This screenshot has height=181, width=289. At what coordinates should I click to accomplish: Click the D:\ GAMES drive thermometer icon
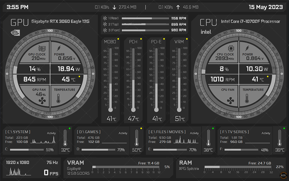137,138
